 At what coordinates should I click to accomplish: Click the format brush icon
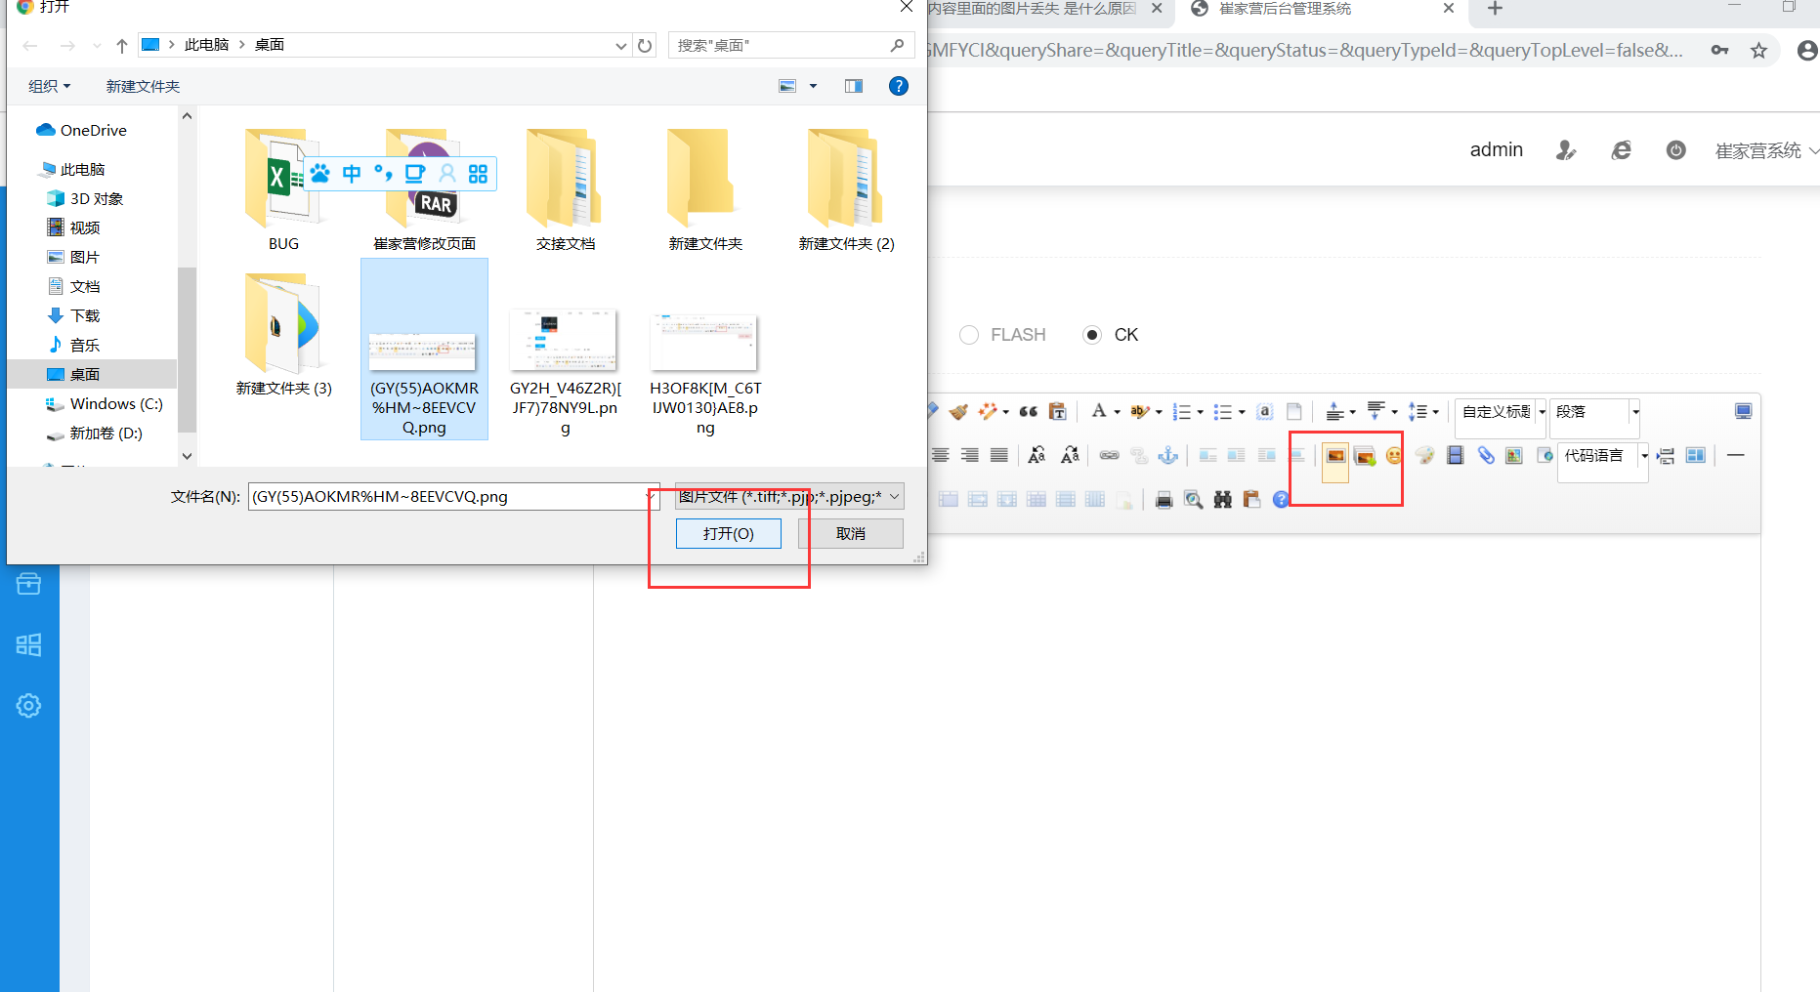[x=958, y=412]
